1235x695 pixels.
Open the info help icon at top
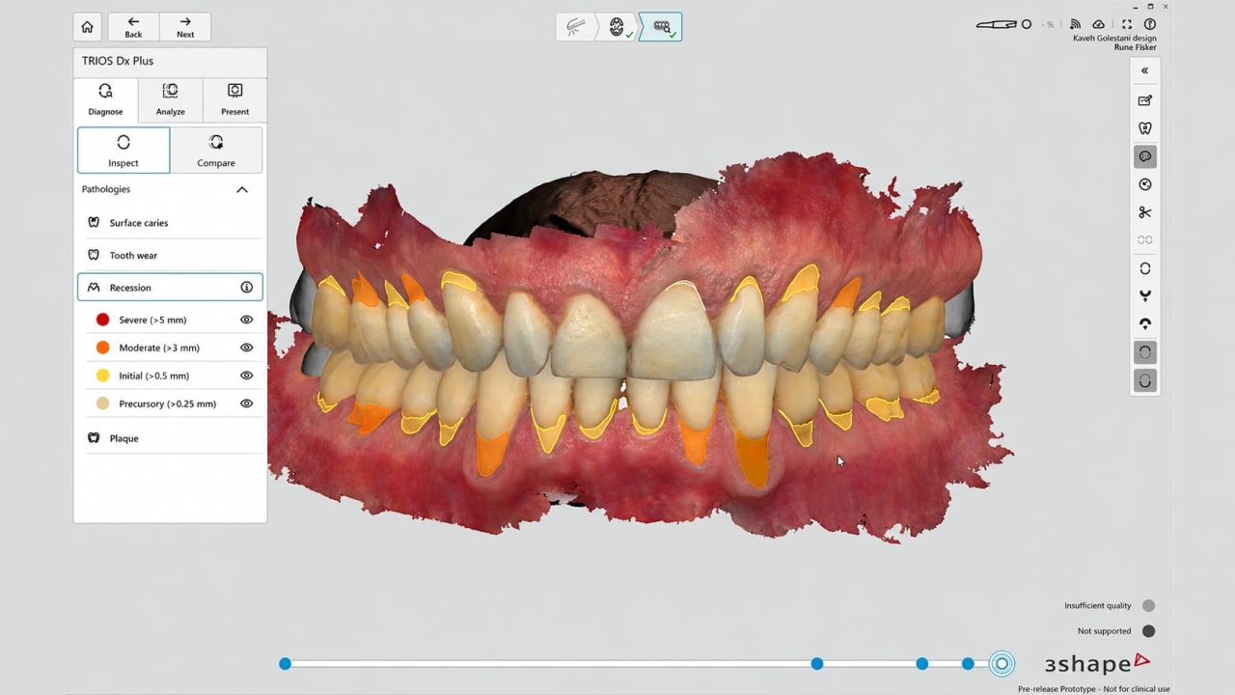(1149, 24)
